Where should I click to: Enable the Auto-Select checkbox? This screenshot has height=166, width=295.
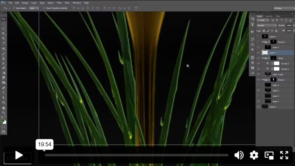(14, 8)
